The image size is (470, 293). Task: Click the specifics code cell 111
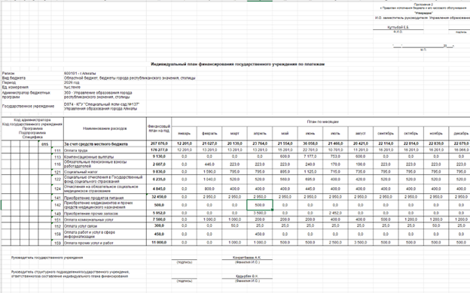coord(57,151)
